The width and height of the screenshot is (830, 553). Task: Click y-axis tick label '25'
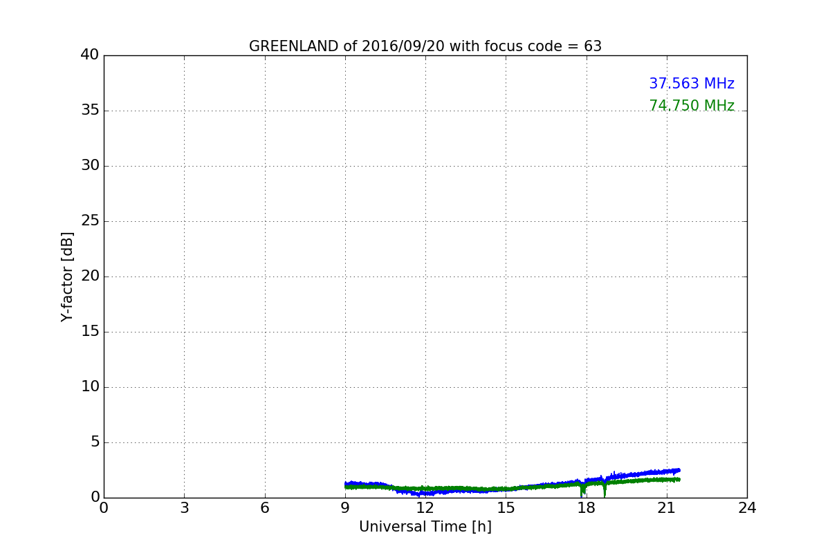tap(90, 221)
